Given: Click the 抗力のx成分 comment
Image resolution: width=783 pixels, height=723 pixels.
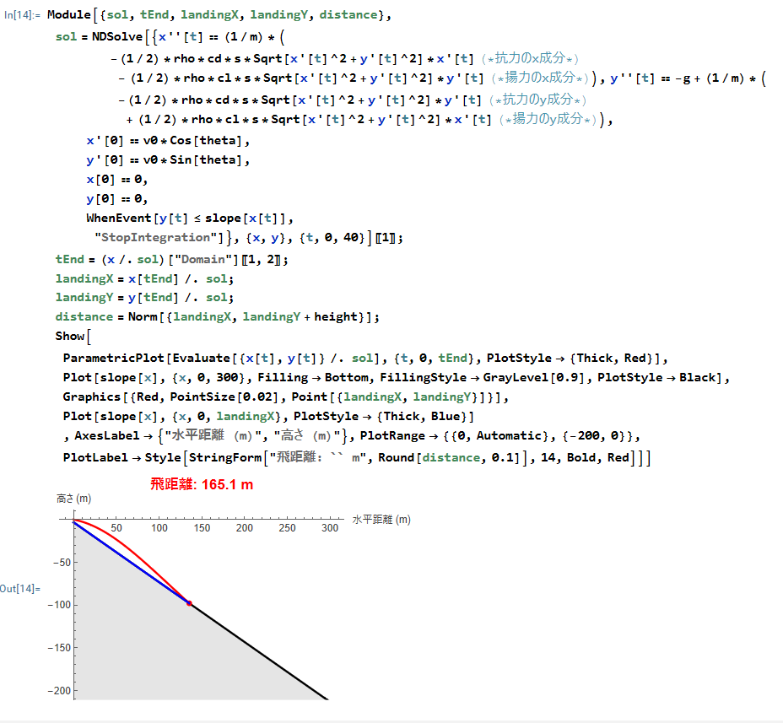Looking at the screenshot, I should pyautogui.click(x=537, y=58).
